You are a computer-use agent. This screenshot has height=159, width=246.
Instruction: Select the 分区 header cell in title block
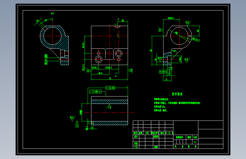point(147,133)
